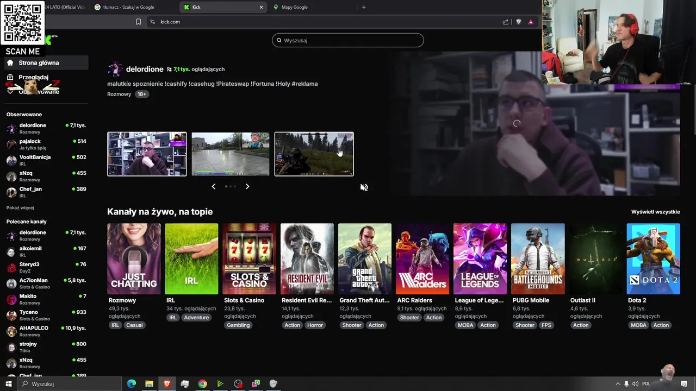
Task: Switch to Brave browser in taskbar
Action: tap(167, 384)
